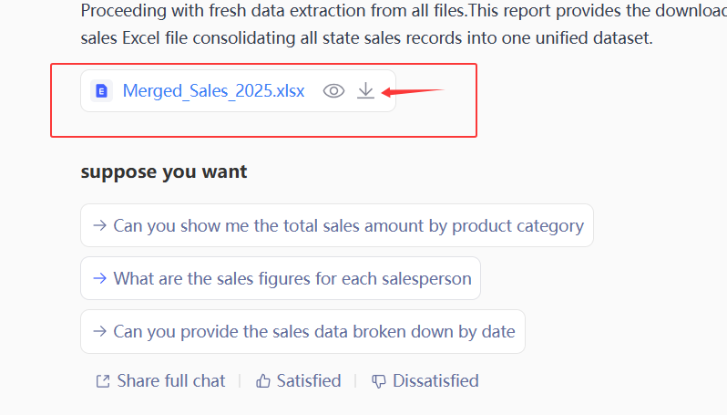Mark the response as Satisfied
The width and height of the screenshot is (727, 415).
[x=308, y=381]
